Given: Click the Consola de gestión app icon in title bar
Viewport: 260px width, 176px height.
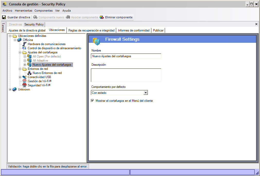Looking at the screenshot, I should (x=5, y=4).
